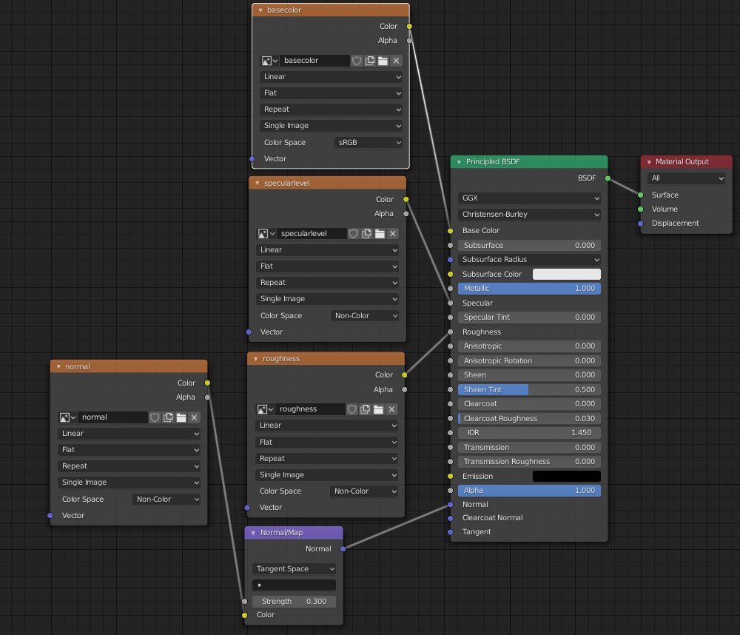Click the black Emission color swatch
Screen dimensions: 740x635
566,477
